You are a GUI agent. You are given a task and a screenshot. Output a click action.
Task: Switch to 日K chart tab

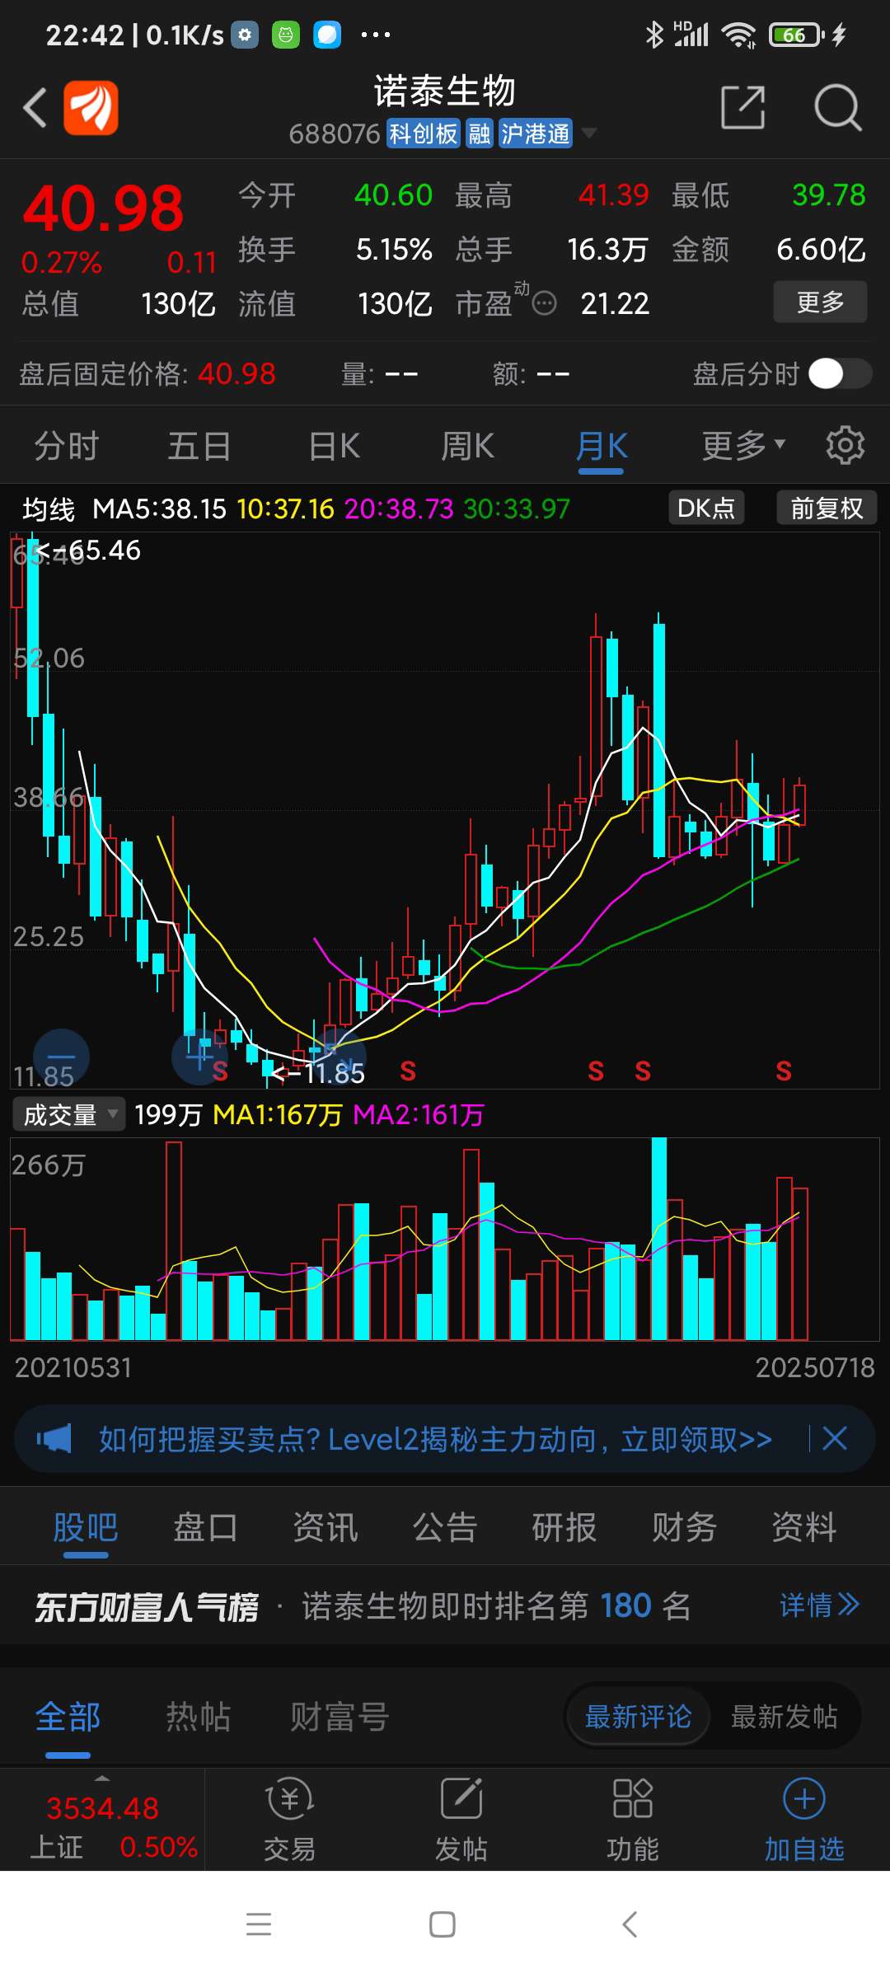click(334, 446)
